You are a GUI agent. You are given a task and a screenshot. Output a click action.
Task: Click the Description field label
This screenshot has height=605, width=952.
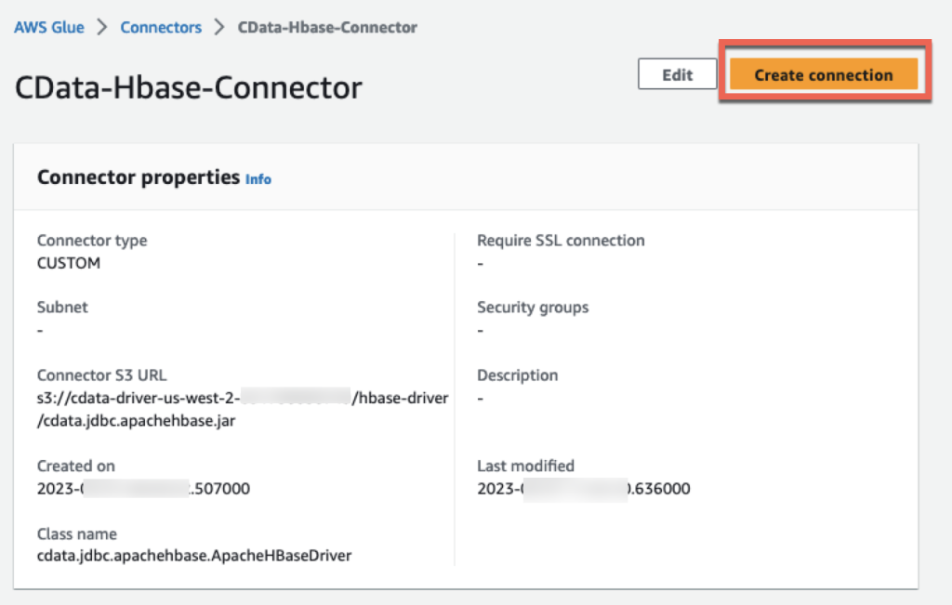pos(517,375)
